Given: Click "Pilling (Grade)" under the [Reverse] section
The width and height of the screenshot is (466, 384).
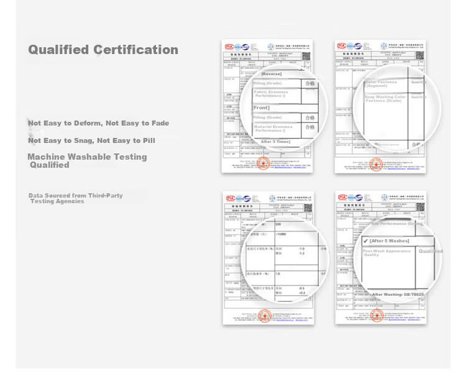Looking at the screenshot, I should click(267, 83).
